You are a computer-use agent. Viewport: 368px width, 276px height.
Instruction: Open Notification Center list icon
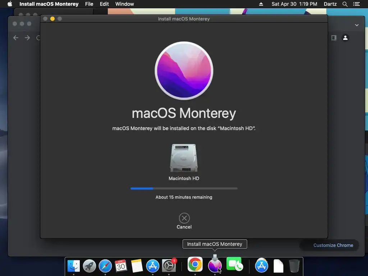tap(356, 4)
